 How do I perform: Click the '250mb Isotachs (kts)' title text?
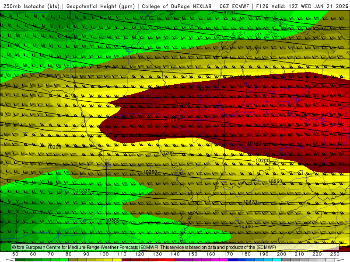tap(31, 6)
